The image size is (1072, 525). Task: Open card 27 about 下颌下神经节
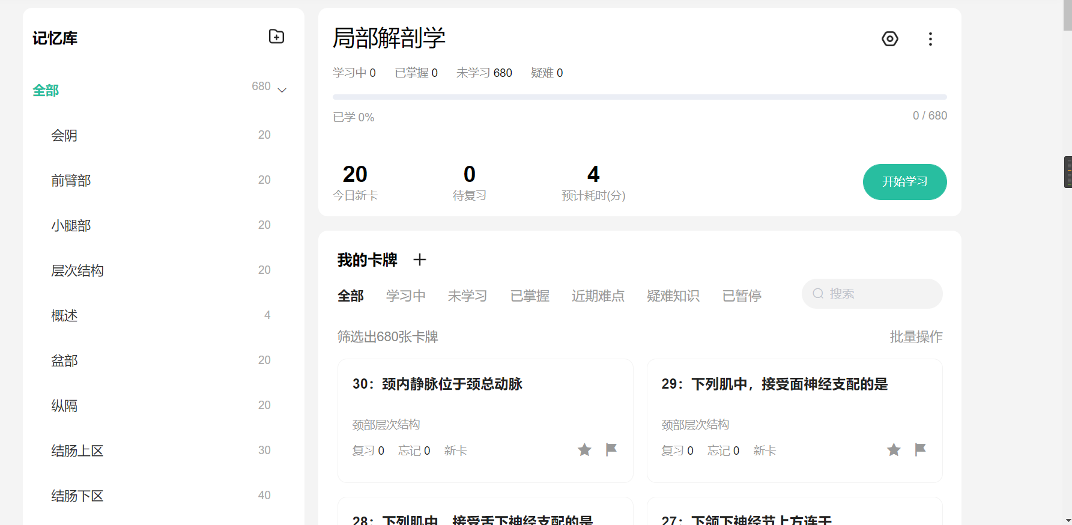point(795,511)
